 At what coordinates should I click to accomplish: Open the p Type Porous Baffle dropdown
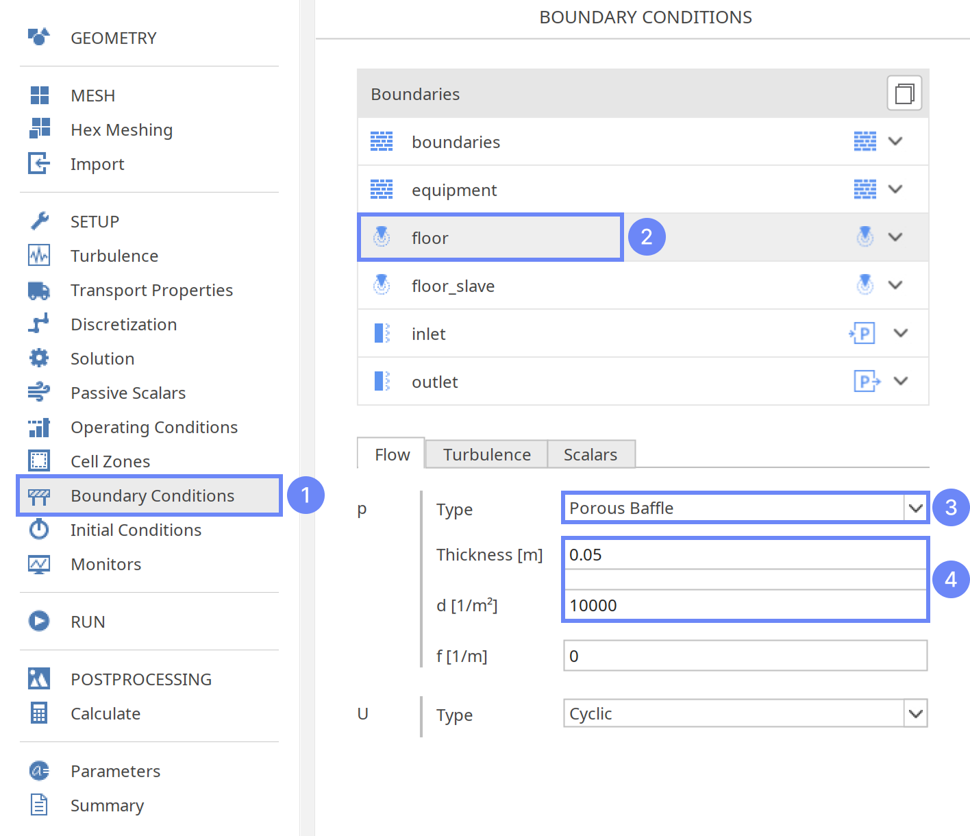(x=916, y=508)
